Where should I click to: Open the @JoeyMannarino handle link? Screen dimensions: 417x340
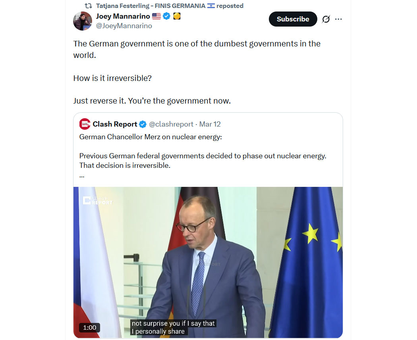pyautogui.click(x=124, y=26)
